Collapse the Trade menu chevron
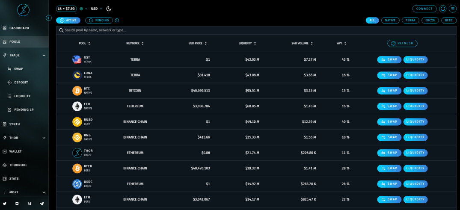Image resolution: width=460 pixels, height=210 pixels. pos(44,56)
